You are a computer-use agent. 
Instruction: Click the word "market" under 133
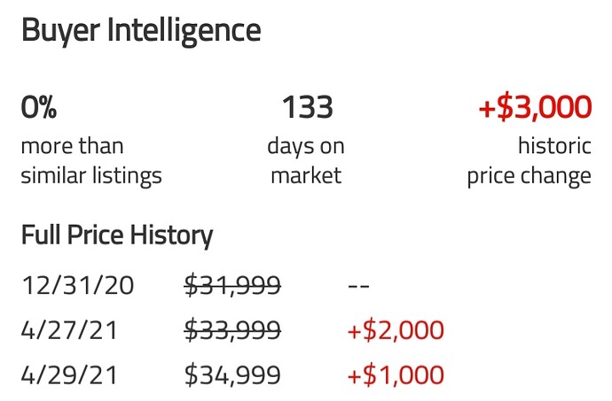pyautogui.click(x=306, y=175)
